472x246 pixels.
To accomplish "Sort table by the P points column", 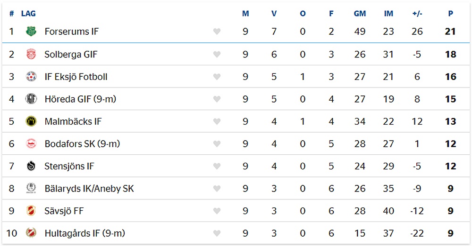I will coord(450,14).
